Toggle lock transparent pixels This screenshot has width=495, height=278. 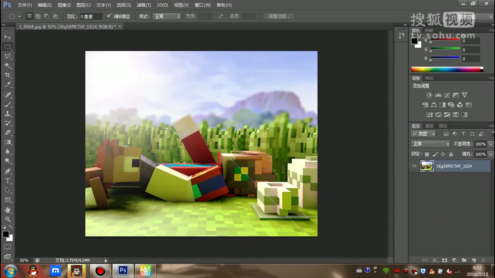point(427,154)
